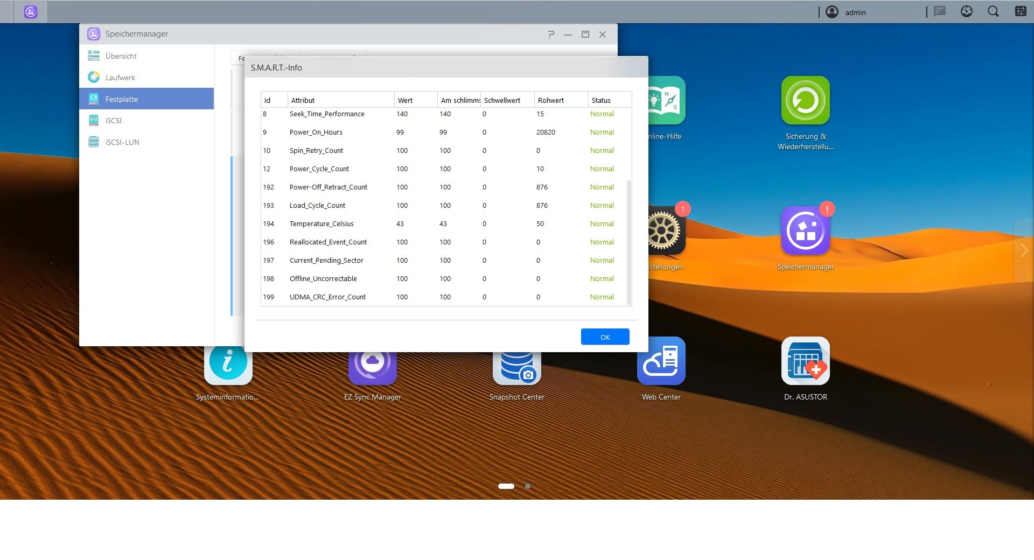Screen dimensions: 1034x560
Task: Select Festplatte in Speichermanager sidebar
Action: pos(146,99)
